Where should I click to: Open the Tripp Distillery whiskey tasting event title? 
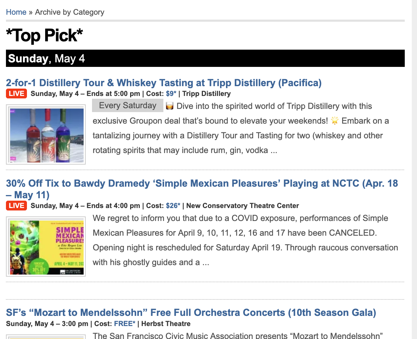(164, 83)
